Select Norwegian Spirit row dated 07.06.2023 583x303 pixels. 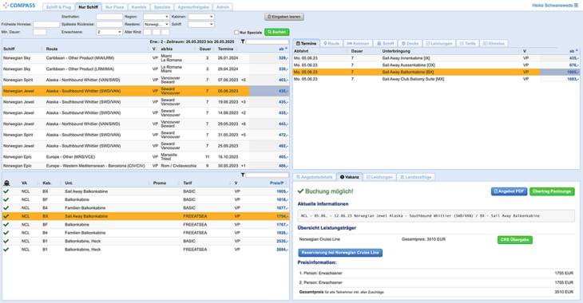[145, 80]
